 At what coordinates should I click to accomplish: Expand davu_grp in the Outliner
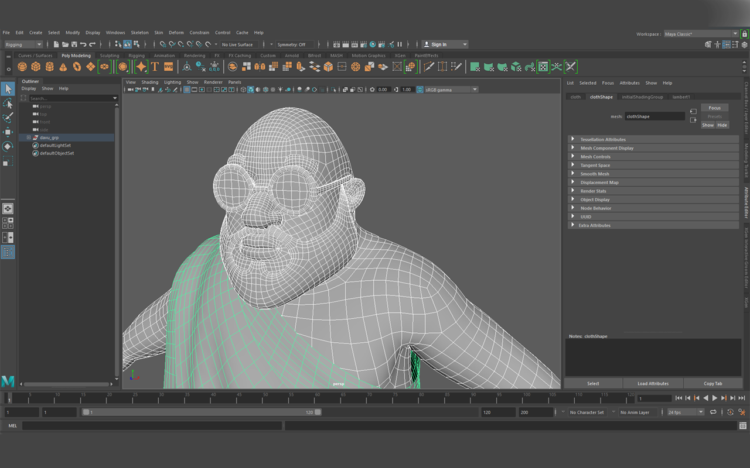click(x=28, y=137)
